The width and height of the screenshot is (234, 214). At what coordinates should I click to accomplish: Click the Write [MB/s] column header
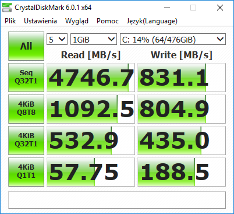(182, 55)
